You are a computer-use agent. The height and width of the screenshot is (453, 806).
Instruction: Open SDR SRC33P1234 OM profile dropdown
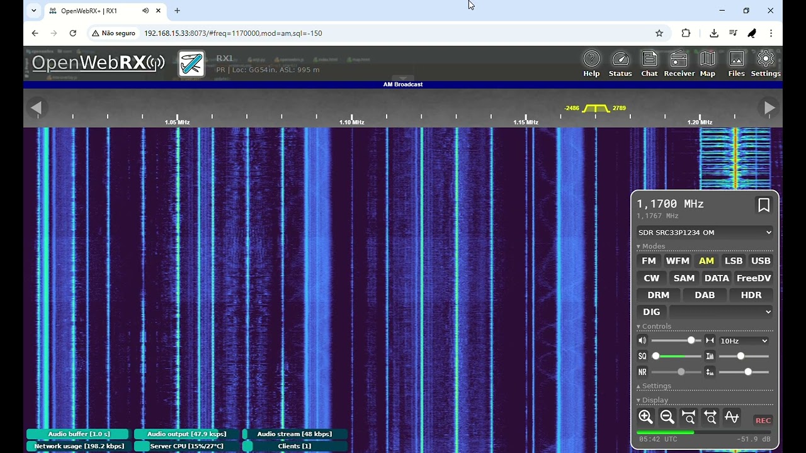pos(705,232)
